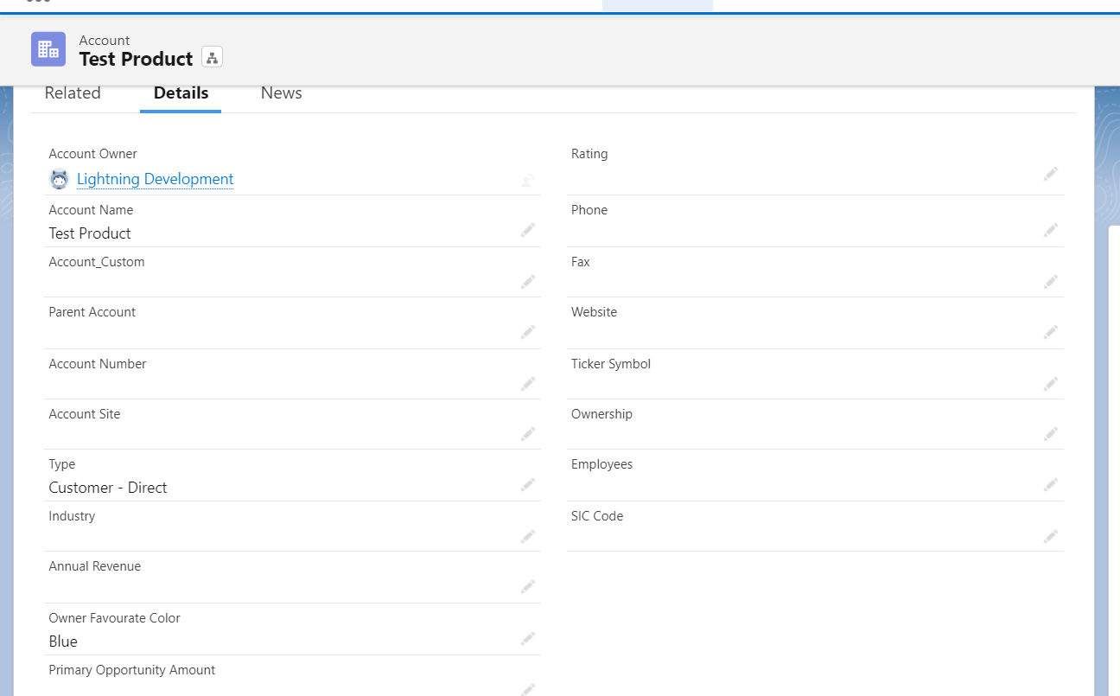
Task: Edit the Industry field pencil icon
Action: (x=527, y=537)
